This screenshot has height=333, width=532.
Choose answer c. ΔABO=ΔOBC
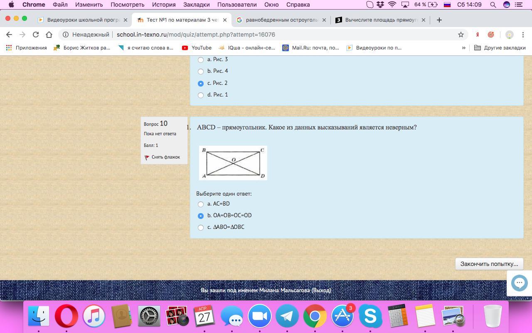click(x=201, y=227)
